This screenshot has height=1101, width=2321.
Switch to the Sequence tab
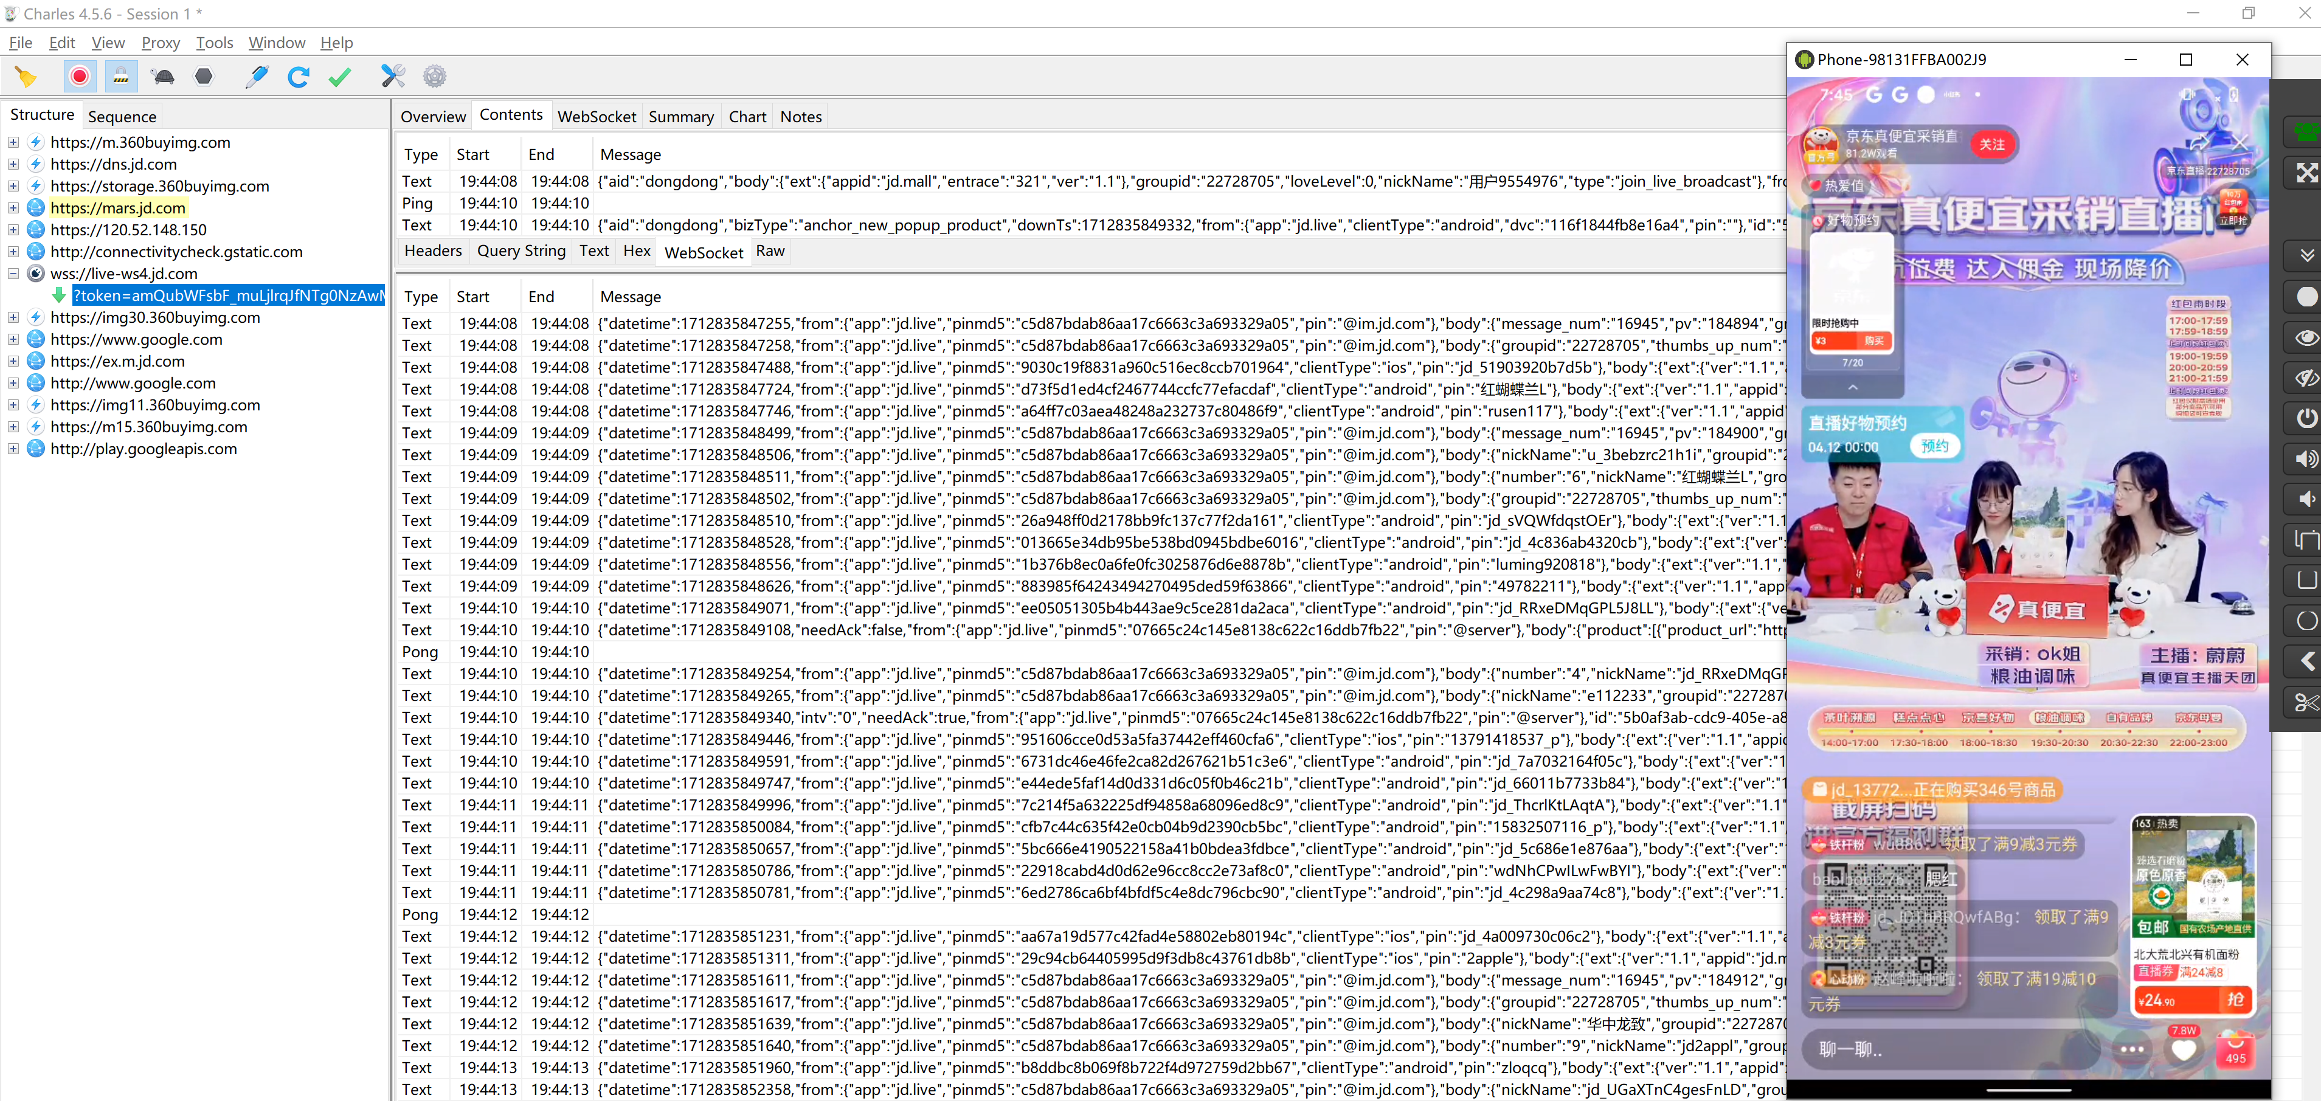pos(123,116)
